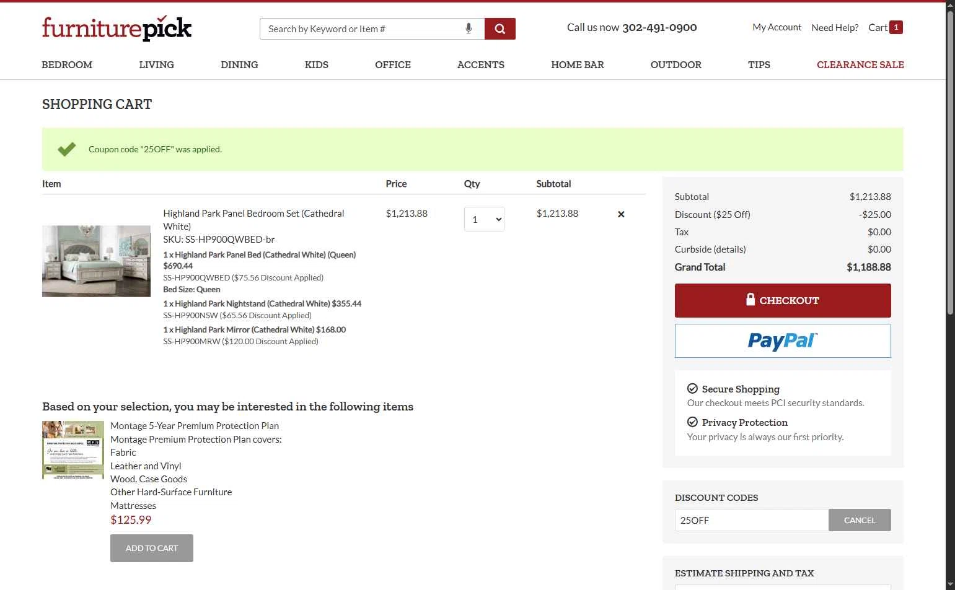Open the OUTDOOR menu

[676, 64]
